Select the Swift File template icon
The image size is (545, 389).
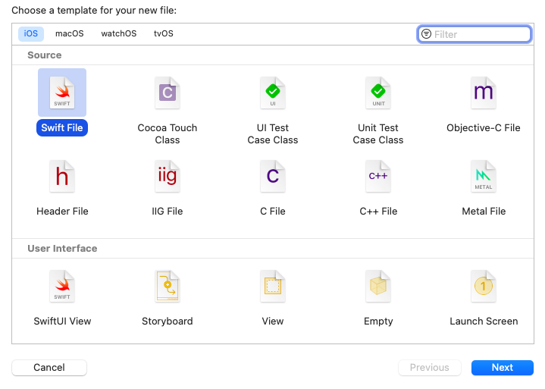[62, 93]
